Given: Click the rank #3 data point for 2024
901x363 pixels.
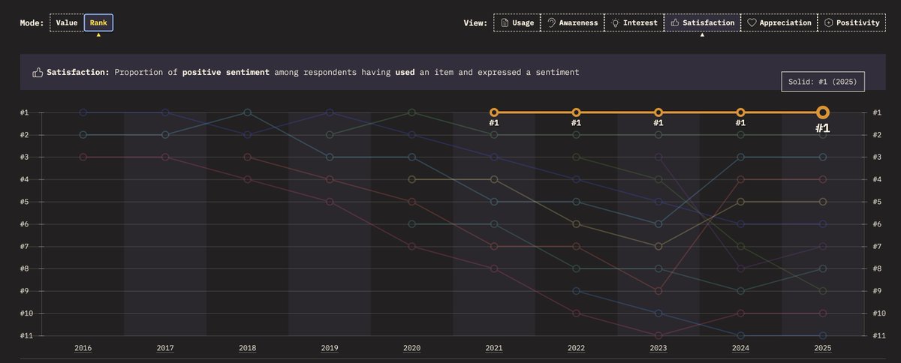Looking at the screenshot, I should [740, 157].
